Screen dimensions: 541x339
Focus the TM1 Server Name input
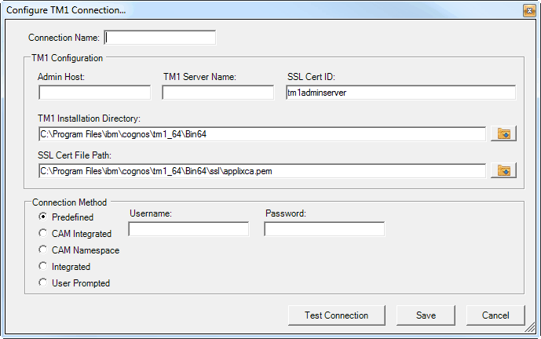pyautogui.click(x=217, y=93)
